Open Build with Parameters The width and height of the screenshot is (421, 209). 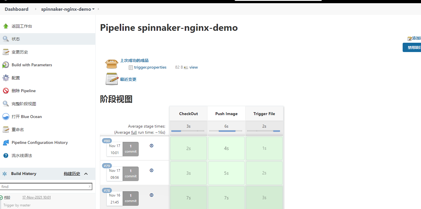click(32, 65)
